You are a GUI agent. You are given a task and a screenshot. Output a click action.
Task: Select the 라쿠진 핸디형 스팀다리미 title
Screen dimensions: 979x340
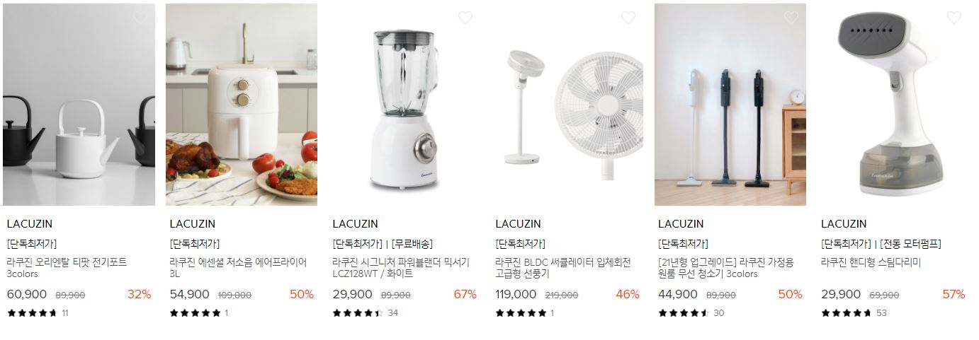click(871, 262)
